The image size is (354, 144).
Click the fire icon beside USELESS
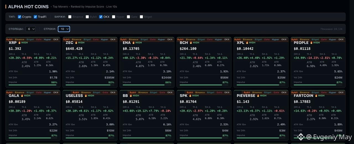tap(86, 96)
